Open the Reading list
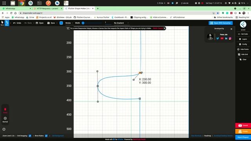This screenshot has height=141, width=251. tap(242, 17)
